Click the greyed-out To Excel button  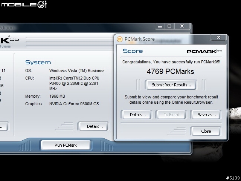pos(171,115)
